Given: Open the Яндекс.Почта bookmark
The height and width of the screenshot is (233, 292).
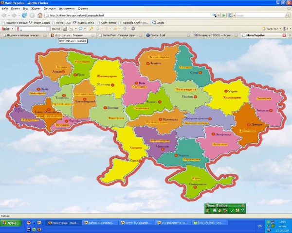Looking at the screenshot, I should click(x=83, y=22).
